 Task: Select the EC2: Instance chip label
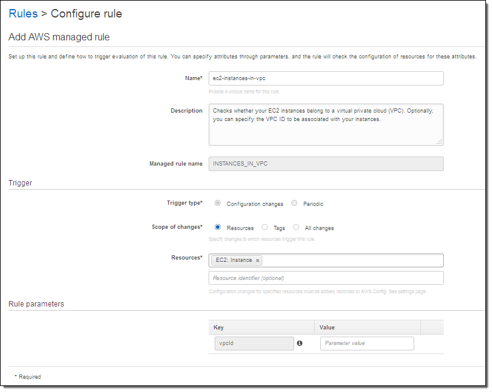(234, 260)
